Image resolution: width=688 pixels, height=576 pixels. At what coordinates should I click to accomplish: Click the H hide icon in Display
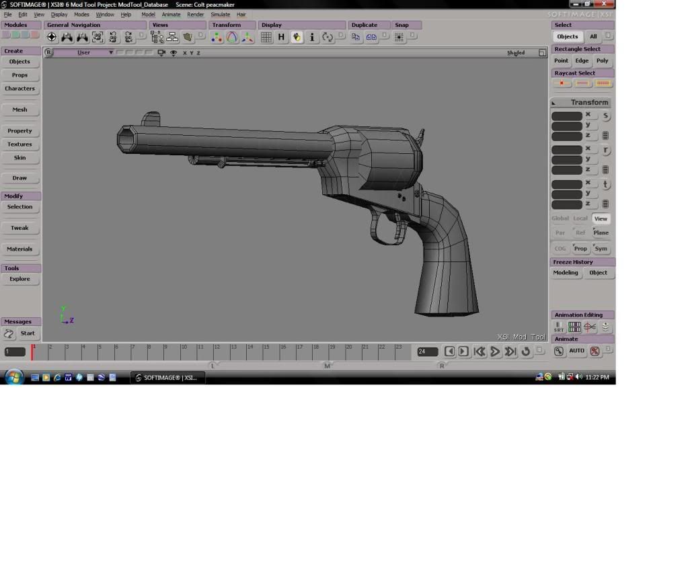coord(281,37)
